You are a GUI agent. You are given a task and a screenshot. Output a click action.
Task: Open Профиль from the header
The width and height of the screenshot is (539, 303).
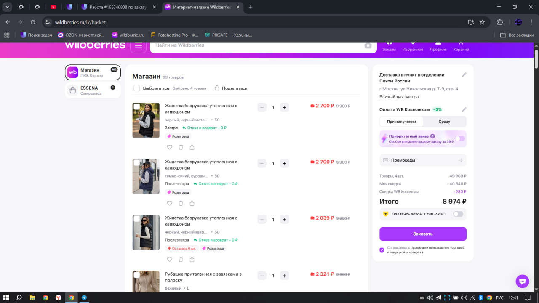[x=438, y=46]
